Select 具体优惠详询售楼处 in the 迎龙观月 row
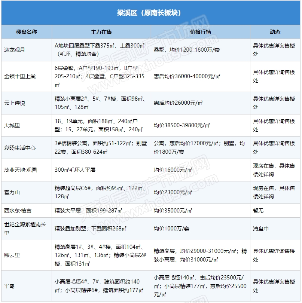 pos(274,50)
